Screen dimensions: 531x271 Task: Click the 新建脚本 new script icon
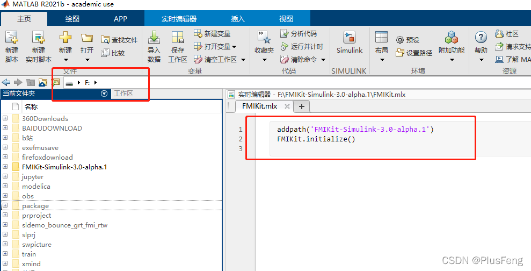(x=11, y=37)
